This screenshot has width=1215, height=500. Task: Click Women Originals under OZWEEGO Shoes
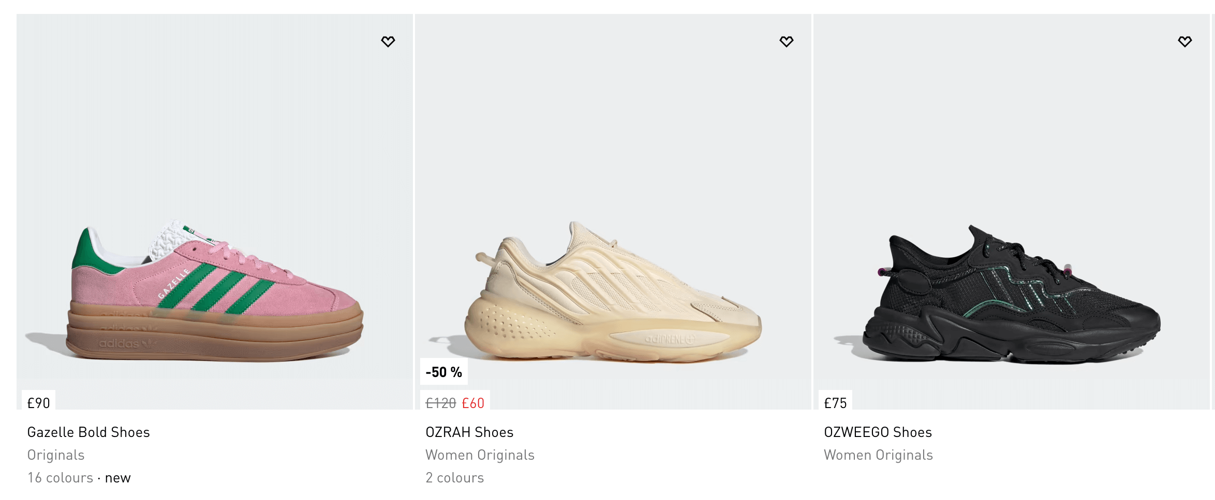click(878, 455)
